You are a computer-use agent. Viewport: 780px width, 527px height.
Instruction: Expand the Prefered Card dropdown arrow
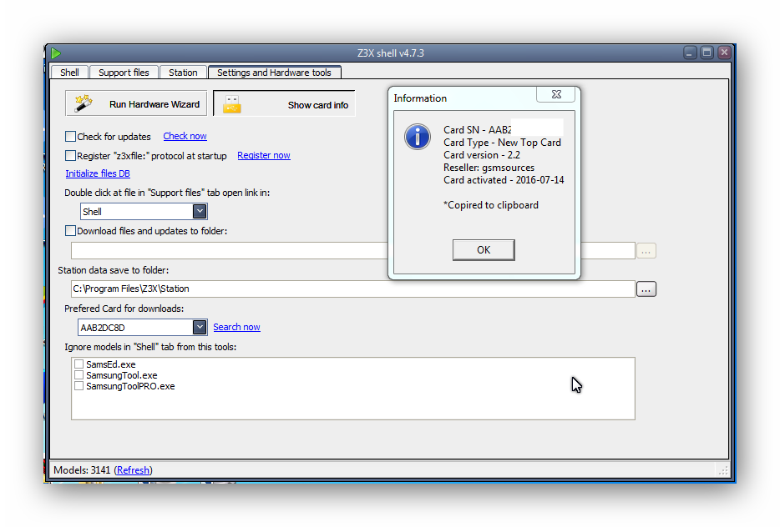[x=200, y=328]
